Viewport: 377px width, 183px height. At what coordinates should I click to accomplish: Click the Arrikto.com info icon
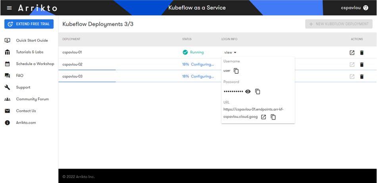[x=8, y=123]
